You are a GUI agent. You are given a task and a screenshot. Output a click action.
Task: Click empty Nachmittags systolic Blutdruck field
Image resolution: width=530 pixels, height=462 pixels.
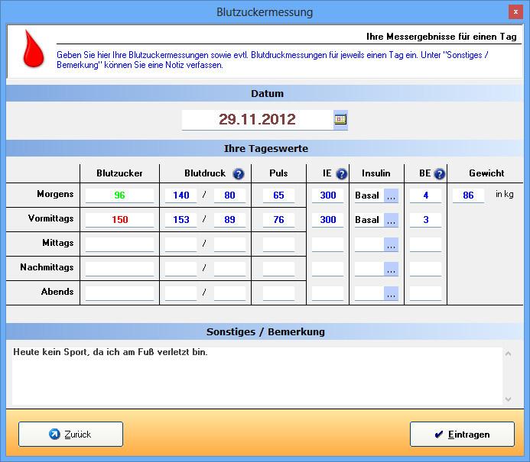[x=180, y=269]
